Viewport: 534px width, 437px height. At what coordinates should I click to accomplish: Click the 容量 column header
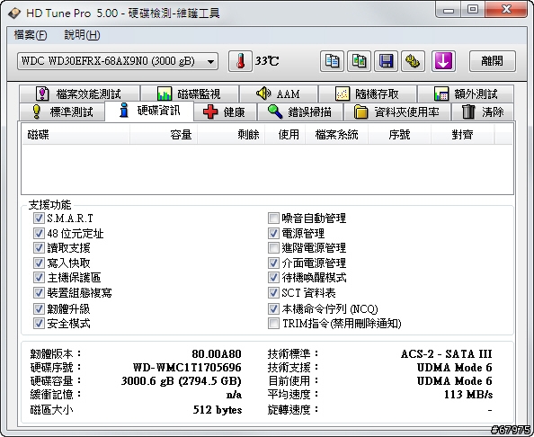pos(164,135)
